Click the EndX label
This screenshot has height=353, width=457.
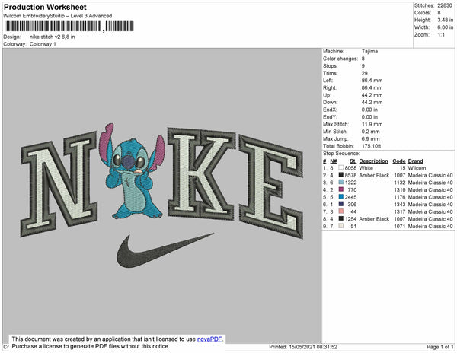[x=330, y=110]
